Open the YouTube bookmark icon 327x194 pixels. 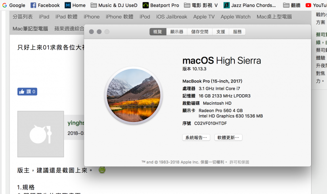(x=308, y=5)
